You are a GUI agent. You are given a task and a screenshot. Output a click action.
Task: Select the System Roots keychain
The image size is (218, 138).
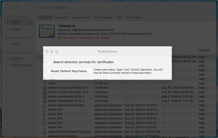pyautogui.click(x=19, y=65)
